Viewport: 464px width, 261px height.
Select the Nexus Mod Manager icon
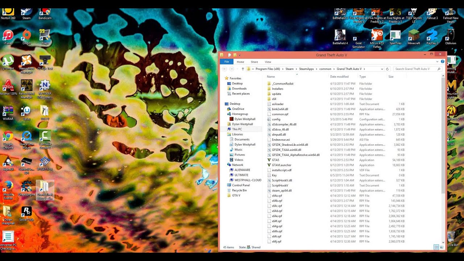click(x=26, y=64)
